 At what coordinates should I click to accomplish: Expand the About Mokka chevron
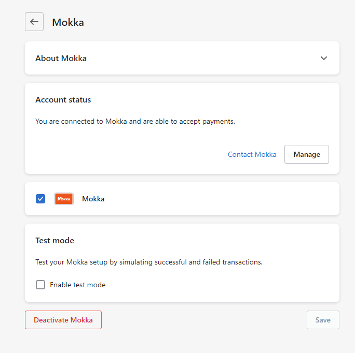[x=324, y=58]
